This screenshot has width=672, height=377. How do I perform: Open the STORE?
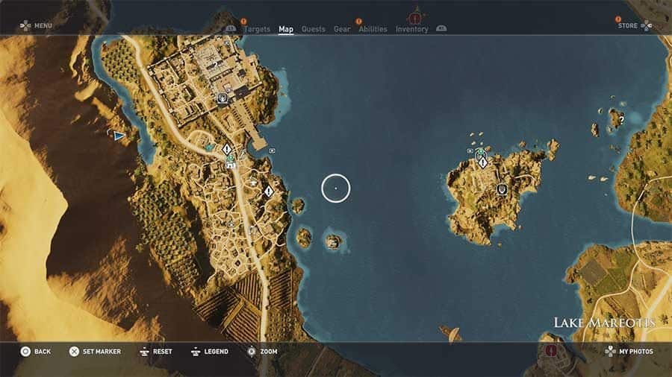[x=635, y=25]
